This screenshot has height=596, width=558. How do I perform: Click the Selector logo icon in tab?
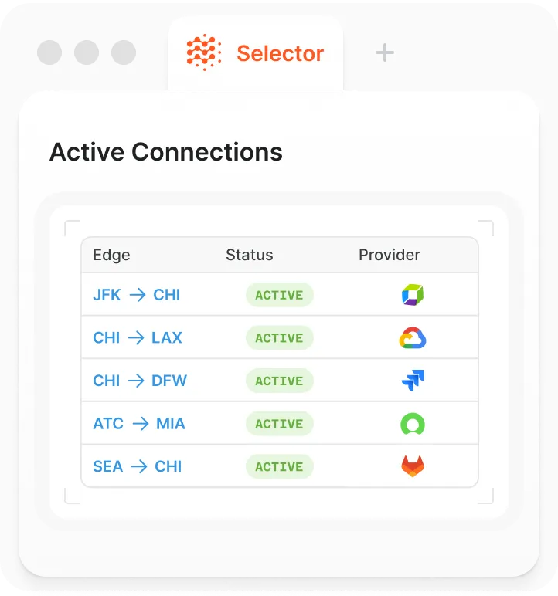pyautogui.click(x=204, y=53)
